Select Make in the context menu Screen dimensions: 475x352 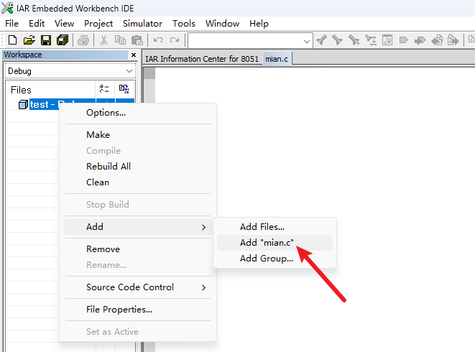[x=138, y=135]
